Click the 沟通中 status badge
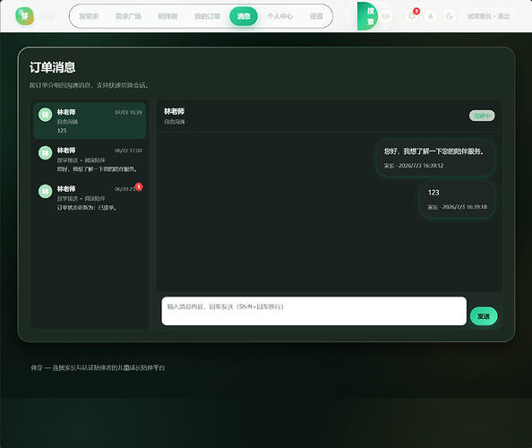Viewport: 532px width, 448px height. (x=482, y=116)
